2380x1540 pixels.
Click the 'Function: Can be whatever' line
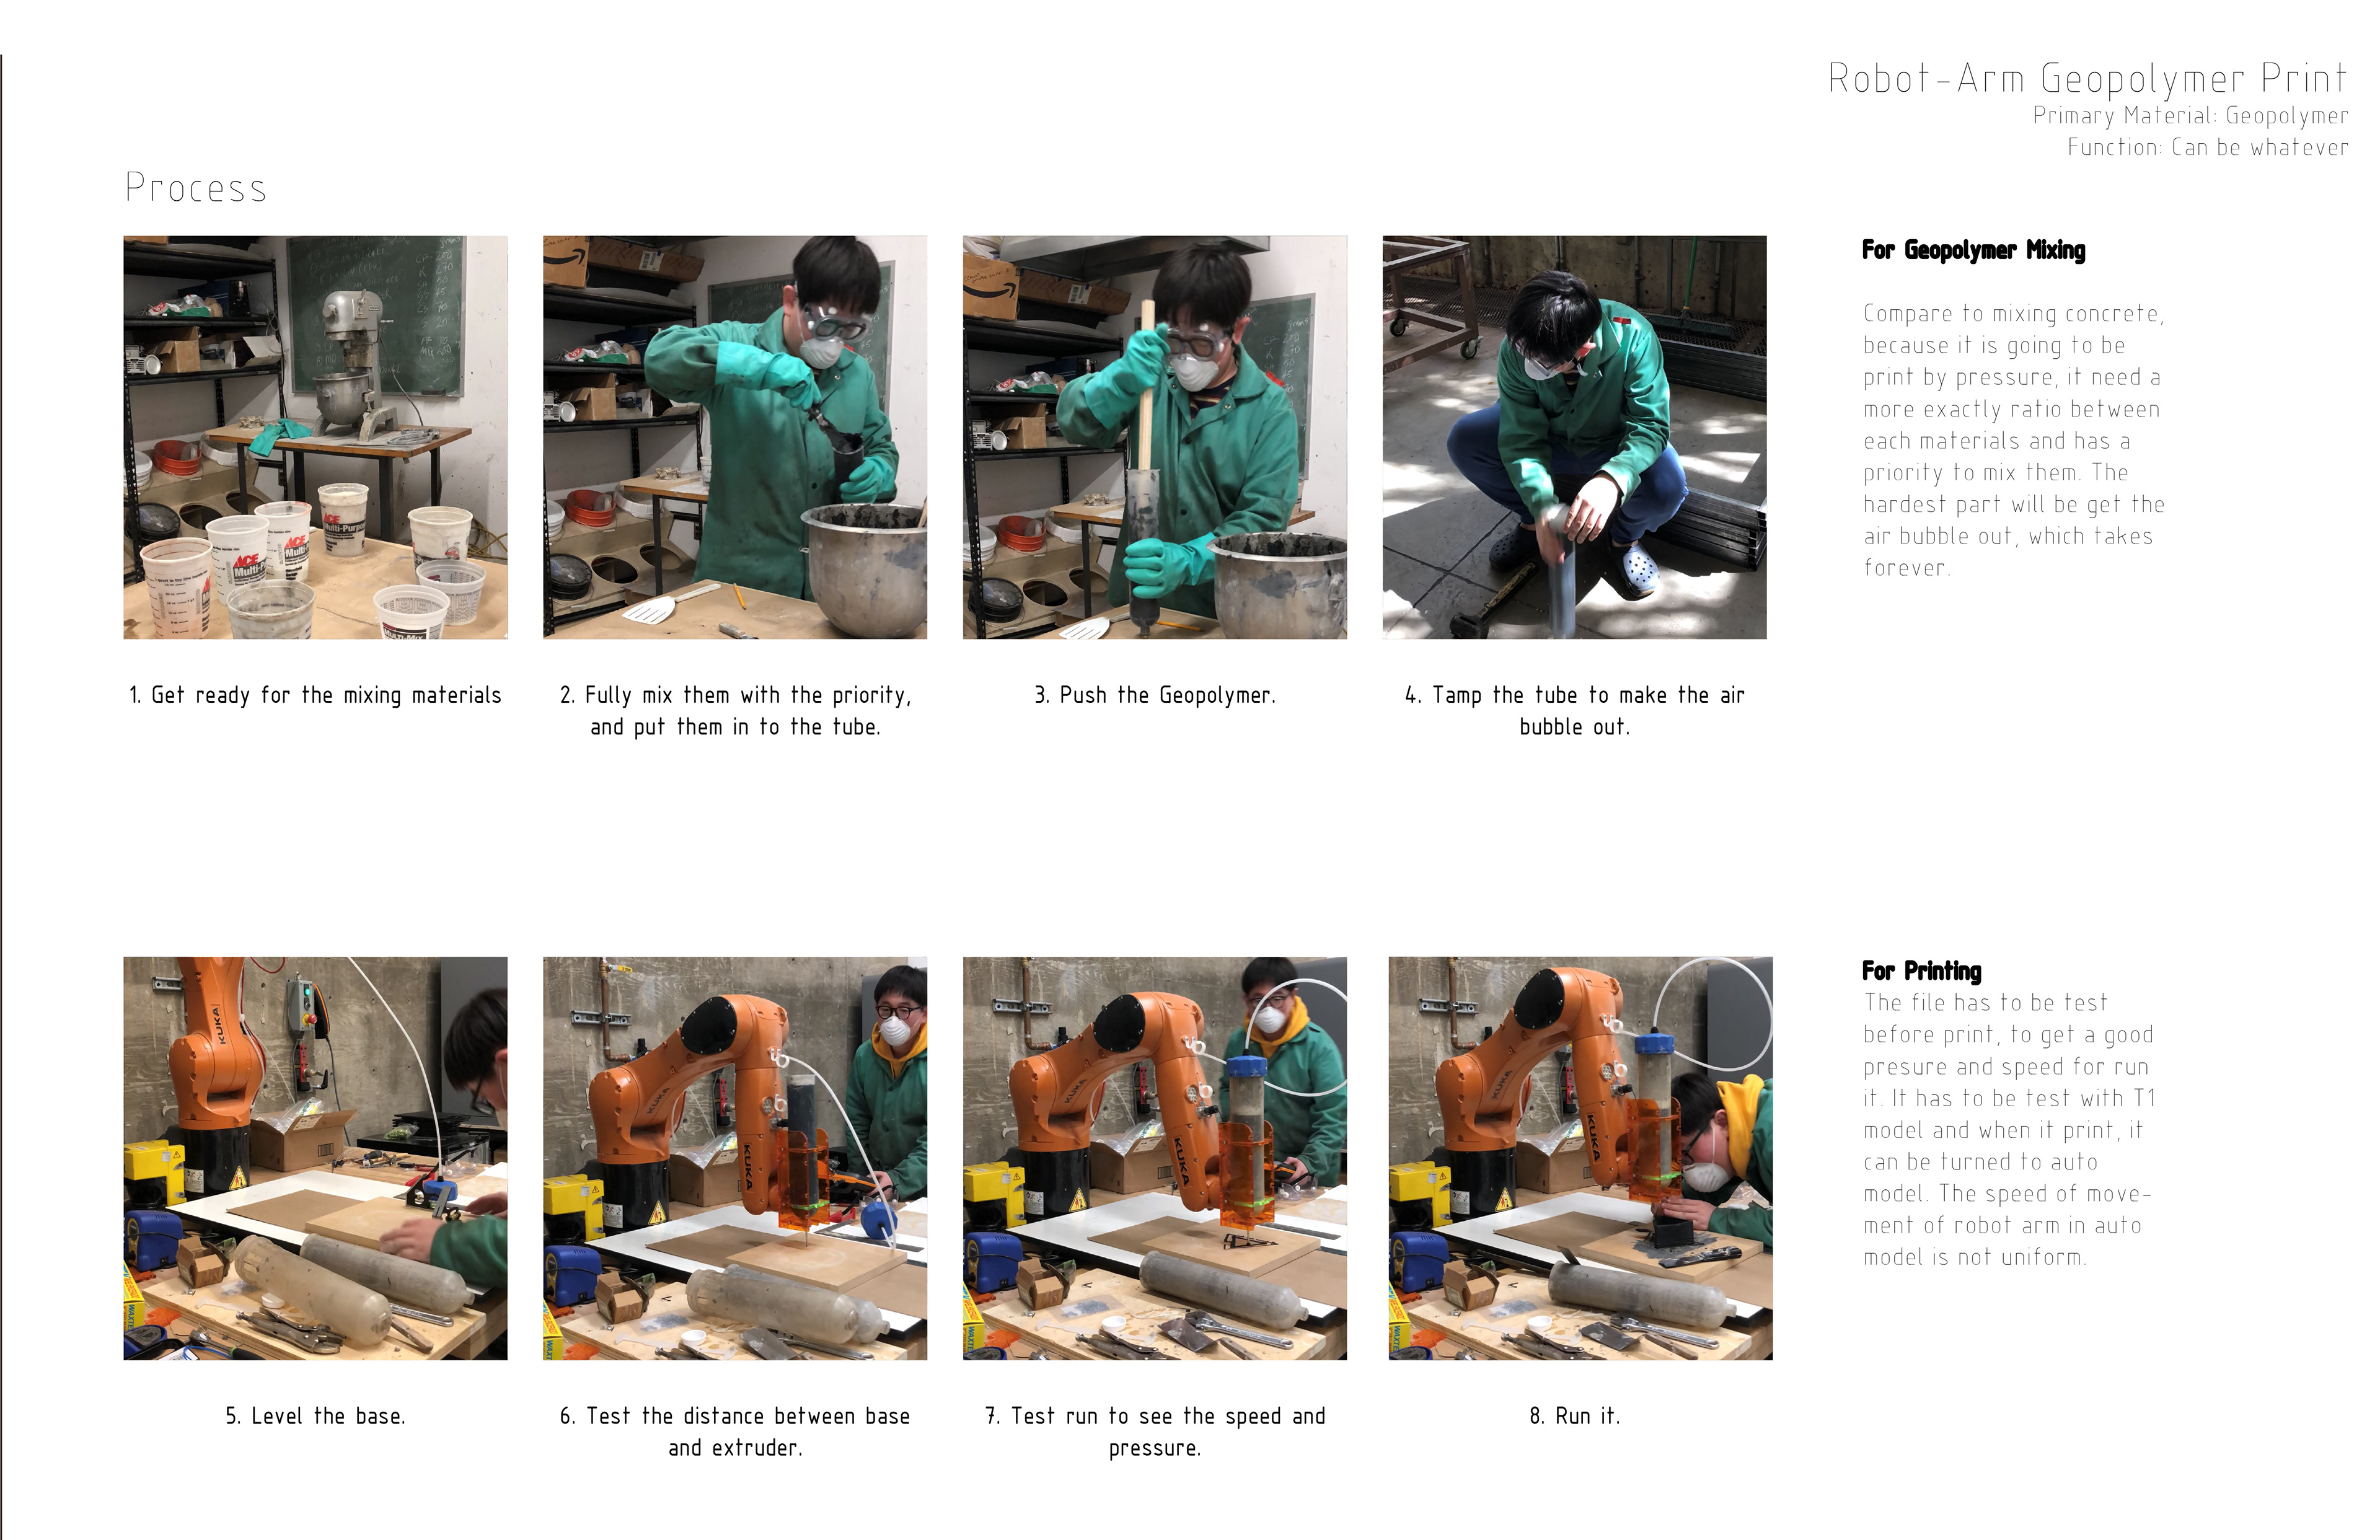(2208, 147)
